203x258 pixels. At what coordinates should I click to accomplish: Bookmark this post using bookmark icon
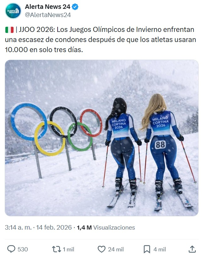click(147, 249)
